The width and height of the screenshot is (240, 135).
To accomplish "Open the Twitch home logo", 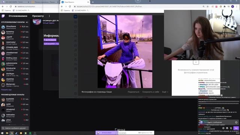I will [x=3, y=16].
